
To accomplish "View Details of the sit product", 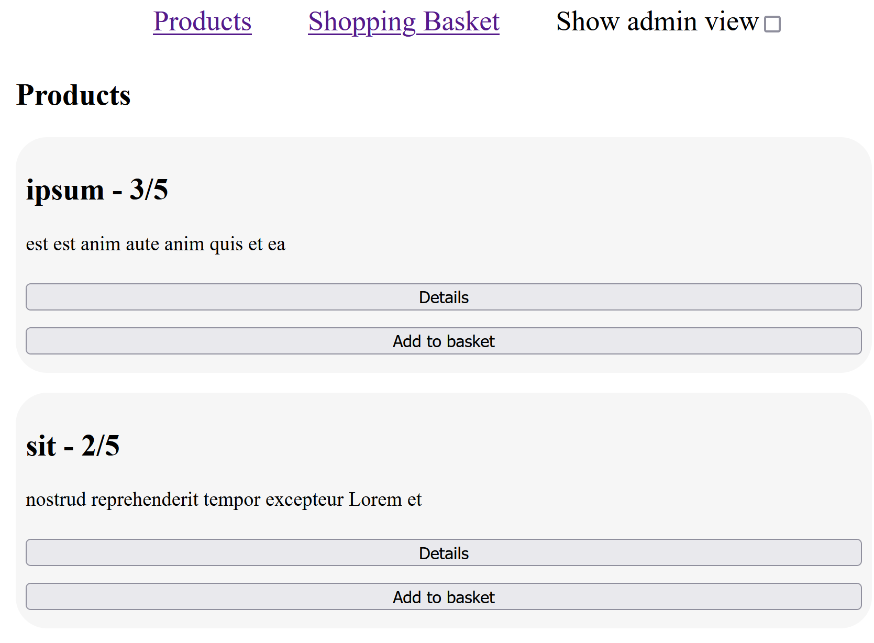I will coord(443,553).
